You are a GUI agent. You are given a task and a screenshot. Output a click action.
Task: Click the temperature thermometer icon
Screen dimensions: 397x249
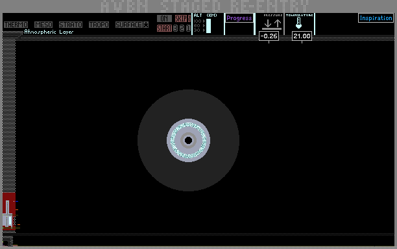299,23
